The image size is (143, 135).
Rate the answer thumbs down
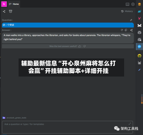(84, 46)
